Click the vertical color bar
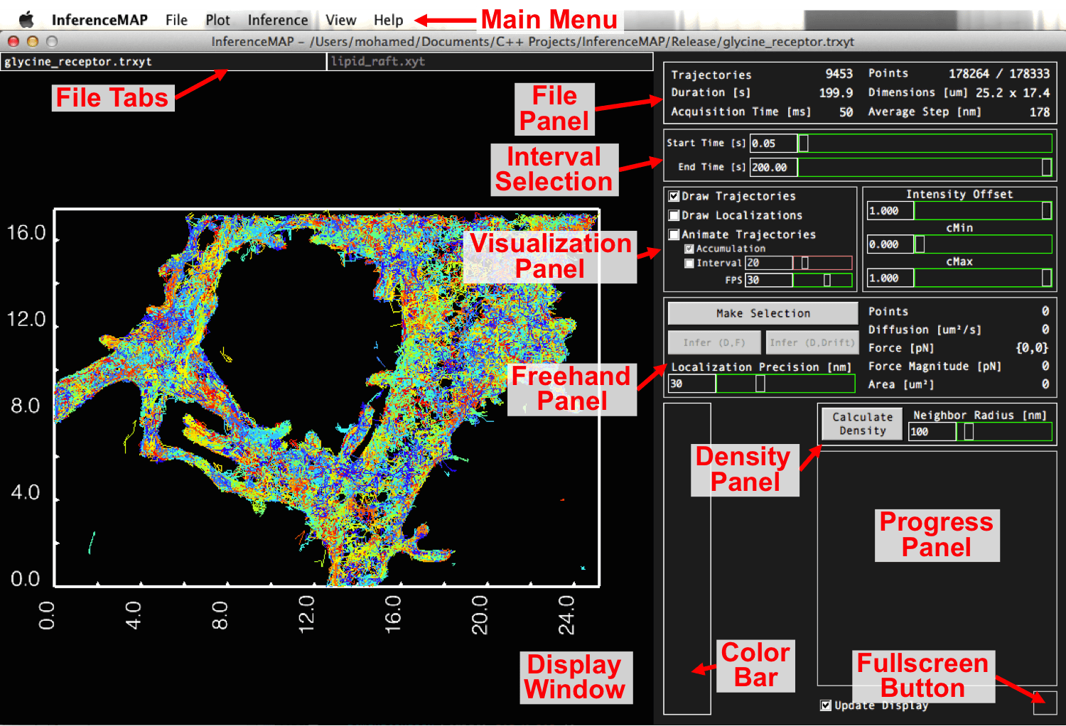This screenshot has width=1066, height=726. [x=687, y=559]
